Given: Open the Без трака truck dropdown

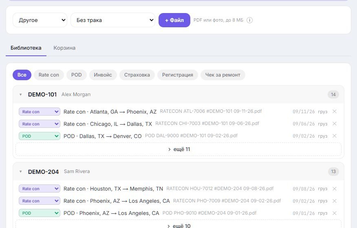Looking at the screenshot, I should click(113, 20).
